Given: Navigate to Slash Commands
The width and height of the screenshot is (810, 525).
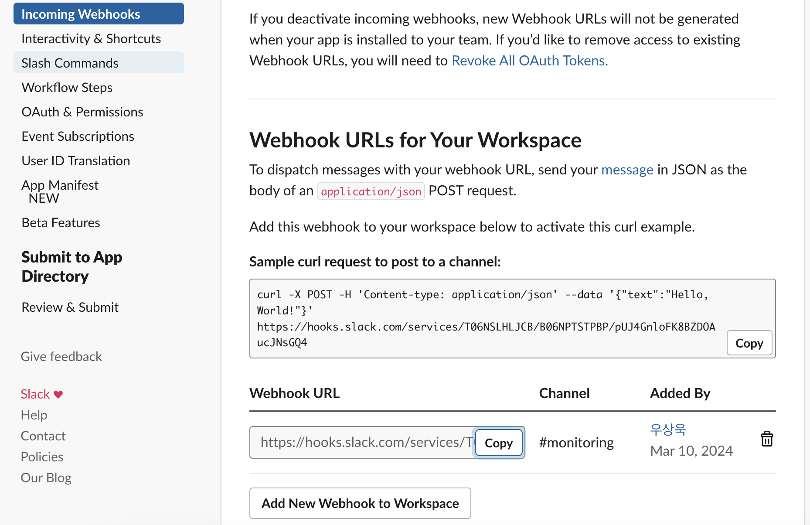Looking at the screenshot, I should click(x=70, y=63).
